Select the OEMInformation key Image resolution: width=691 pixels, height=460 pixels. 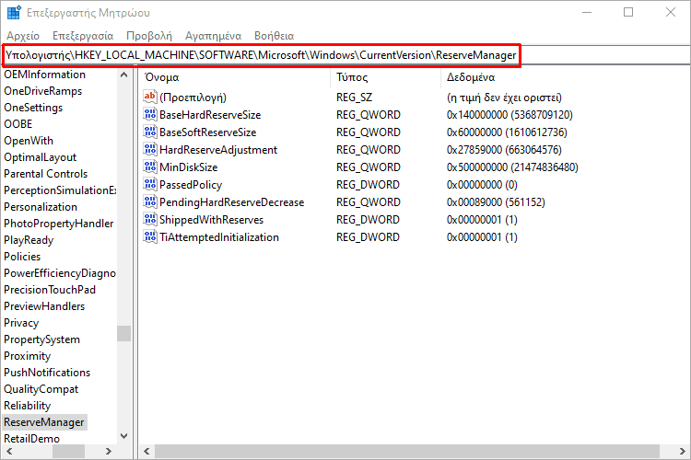pos(44,75)
